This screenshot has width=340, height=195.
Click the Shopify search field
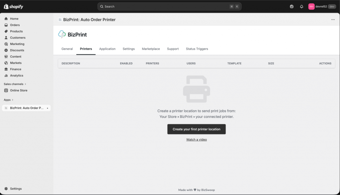[169, 7]
